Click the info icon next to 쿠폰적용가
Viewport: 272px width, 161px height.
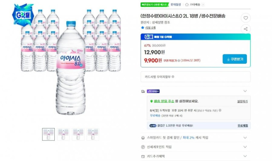pos(179,60)
